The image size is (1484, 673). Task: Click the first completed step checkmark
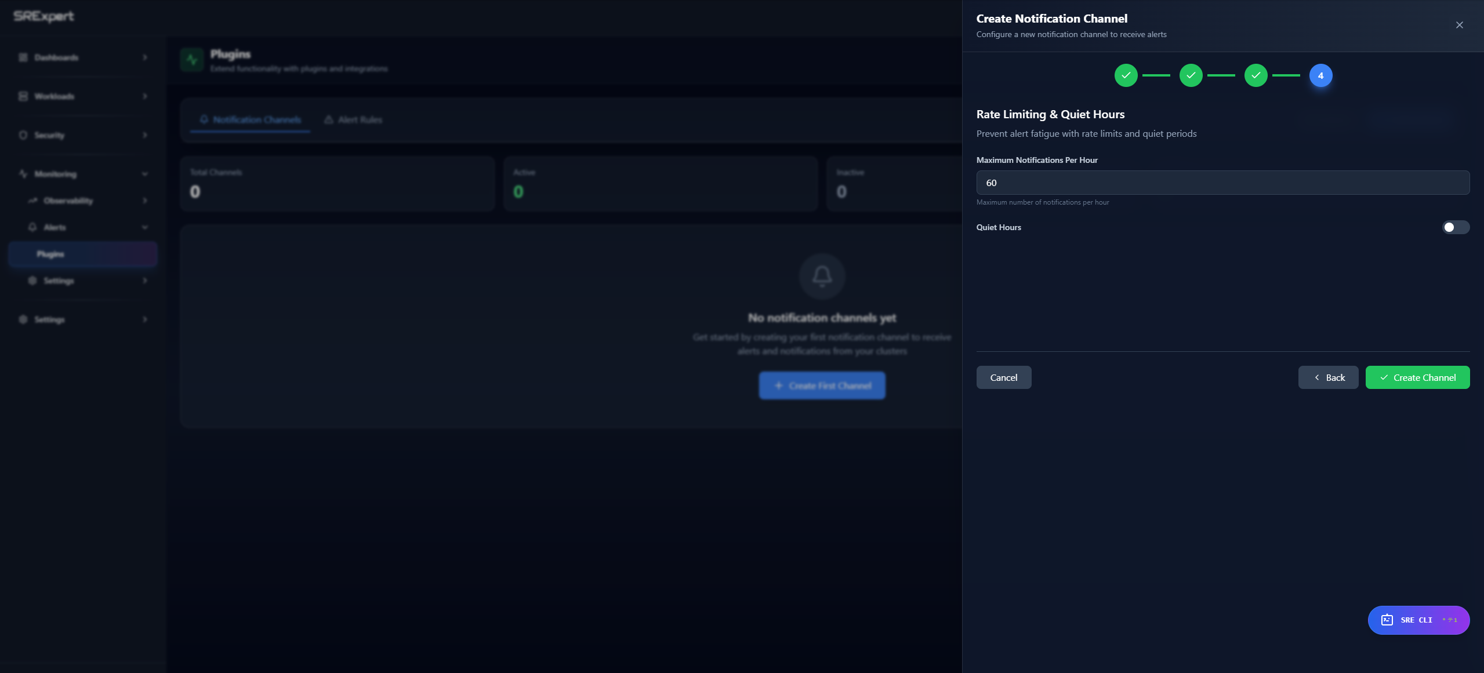[1126, 75]
